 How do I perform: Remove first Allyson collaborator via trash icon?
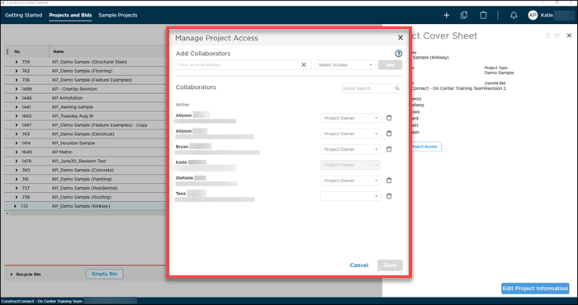(x=389, y=118)
